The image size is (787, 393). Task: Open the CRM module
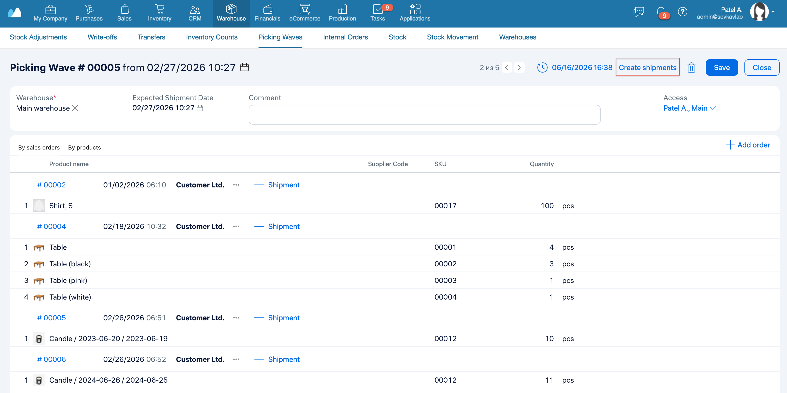coord(195,13)
